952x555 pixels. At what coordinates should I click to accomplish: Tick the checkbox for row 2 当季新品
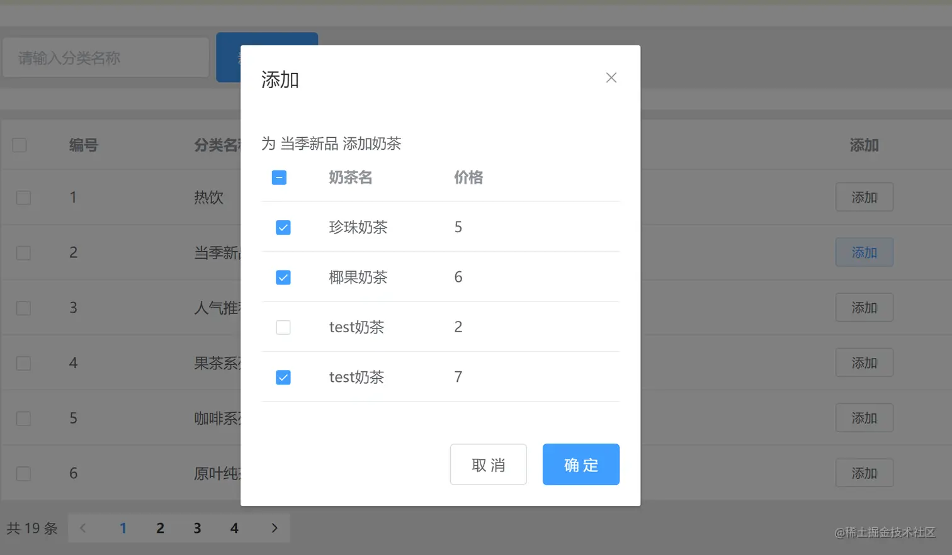tap(23, 253)
